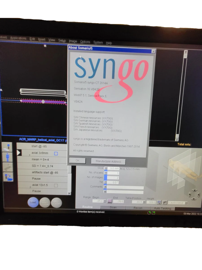The width and height of the screenshot is (202, 270).
Task: Open the Options menu
Action: coord(85,42)
